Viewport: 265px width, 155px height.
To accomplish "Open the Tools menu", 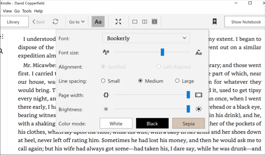I will (x=27, y=11).
